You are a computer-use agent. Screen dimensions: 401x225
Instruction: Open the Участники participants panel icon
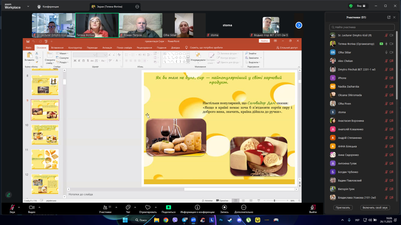click(x=105, y=207)
